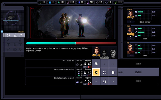Click Tuvok's combat skill bar 49/49
161x100 pixels.
pos(141,32)
